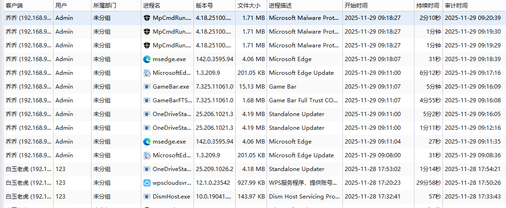Click MpCmdRun shield icon in the 09:19:30 row
The width and height of the screenshot is (506, 208).
[x=147, y=32]
